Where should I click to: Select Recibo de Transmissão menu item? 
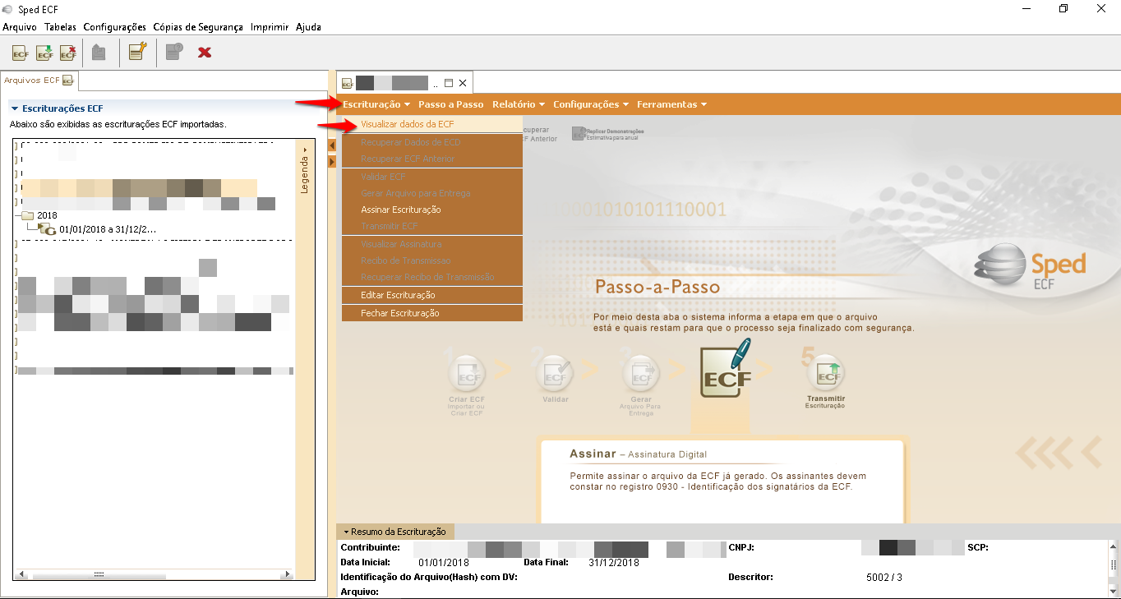[432, 260]
